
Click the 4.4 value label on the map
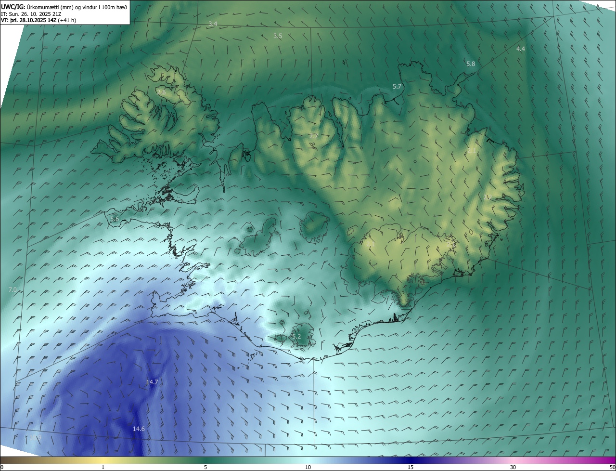pyautogui.click(x=521, y=49)
